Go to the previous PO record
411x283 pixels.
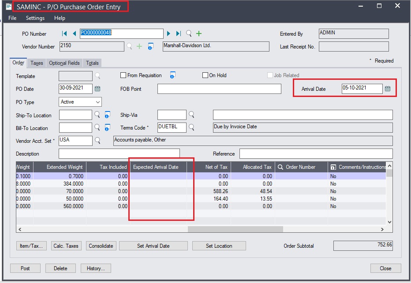pos(74,34)
